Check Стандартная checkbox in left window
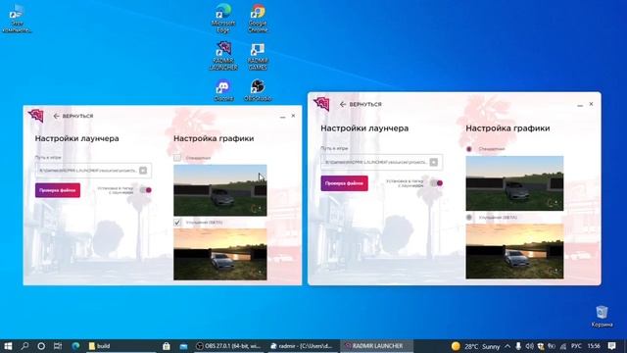Screen dimensions: 627x353 click(x=177, y=158)
